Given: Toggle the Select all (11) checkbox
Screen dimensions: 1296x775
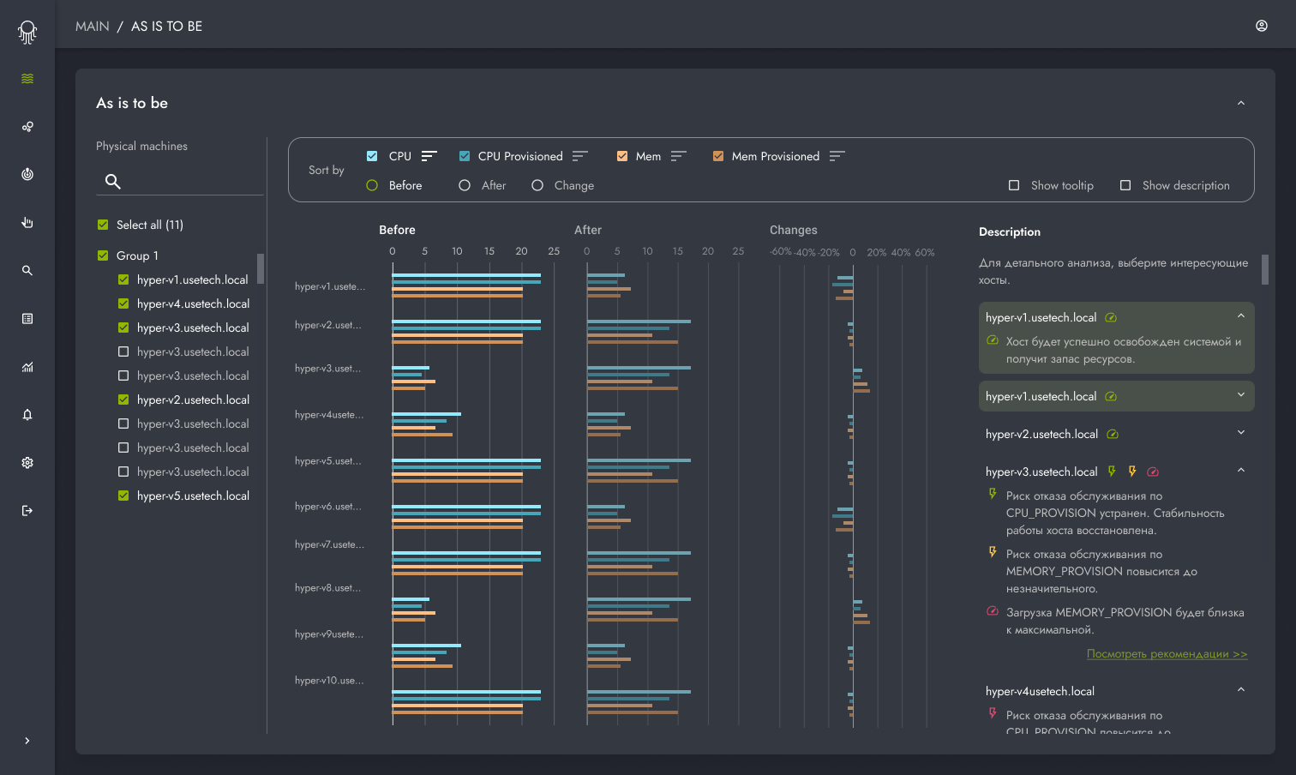Looking at the screenshot, I should 103,225.
